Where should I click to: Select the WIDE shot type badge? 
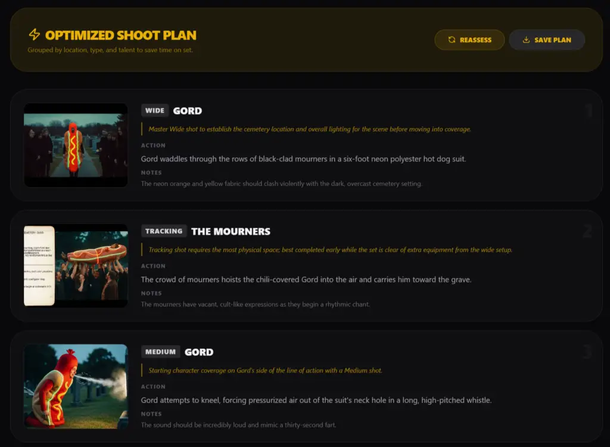click(155, 110)
